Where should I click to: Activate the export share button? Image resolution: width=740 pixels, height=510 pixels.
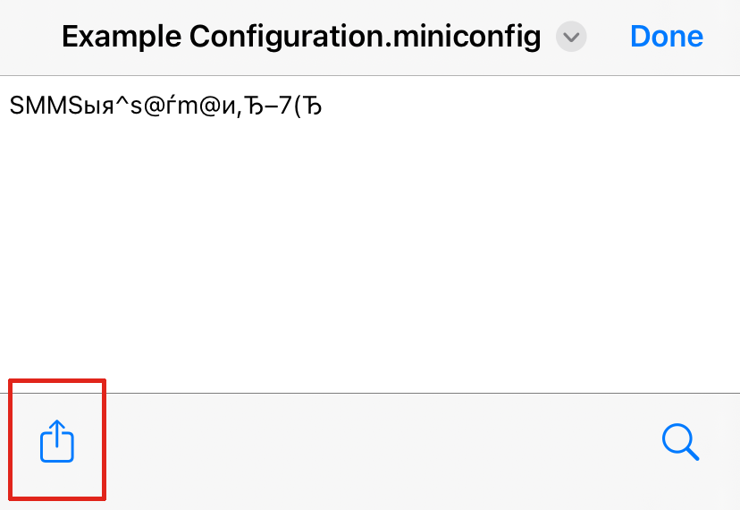[x=57, y=442]
